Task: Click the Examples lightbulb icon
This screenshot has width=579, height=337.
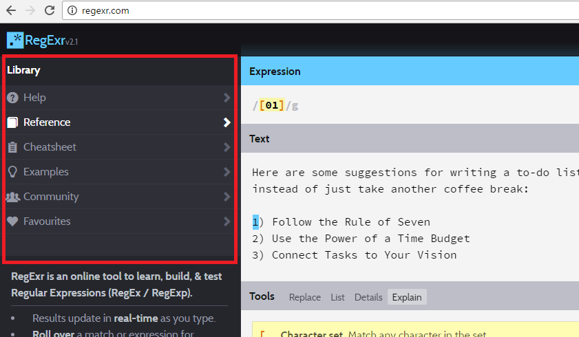Action: click(12, 172)
